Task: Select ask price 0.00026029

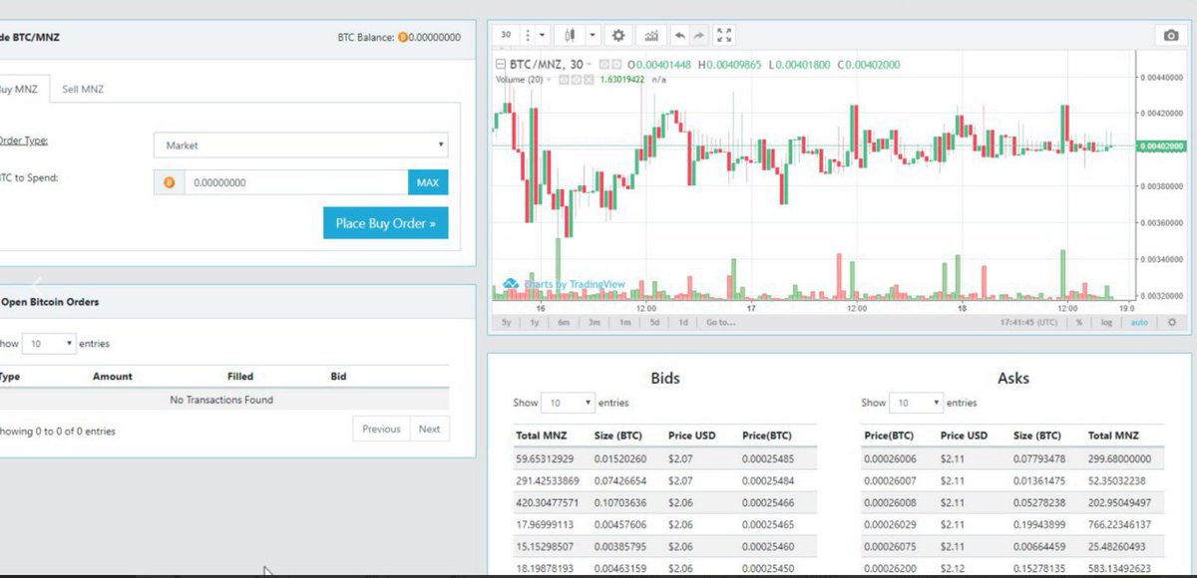Action: (892, 523)
